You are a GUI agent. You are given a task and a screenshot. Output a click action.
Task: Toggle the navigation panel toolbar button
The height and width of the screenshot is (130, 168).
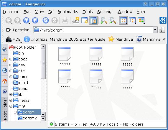[93, 20]
